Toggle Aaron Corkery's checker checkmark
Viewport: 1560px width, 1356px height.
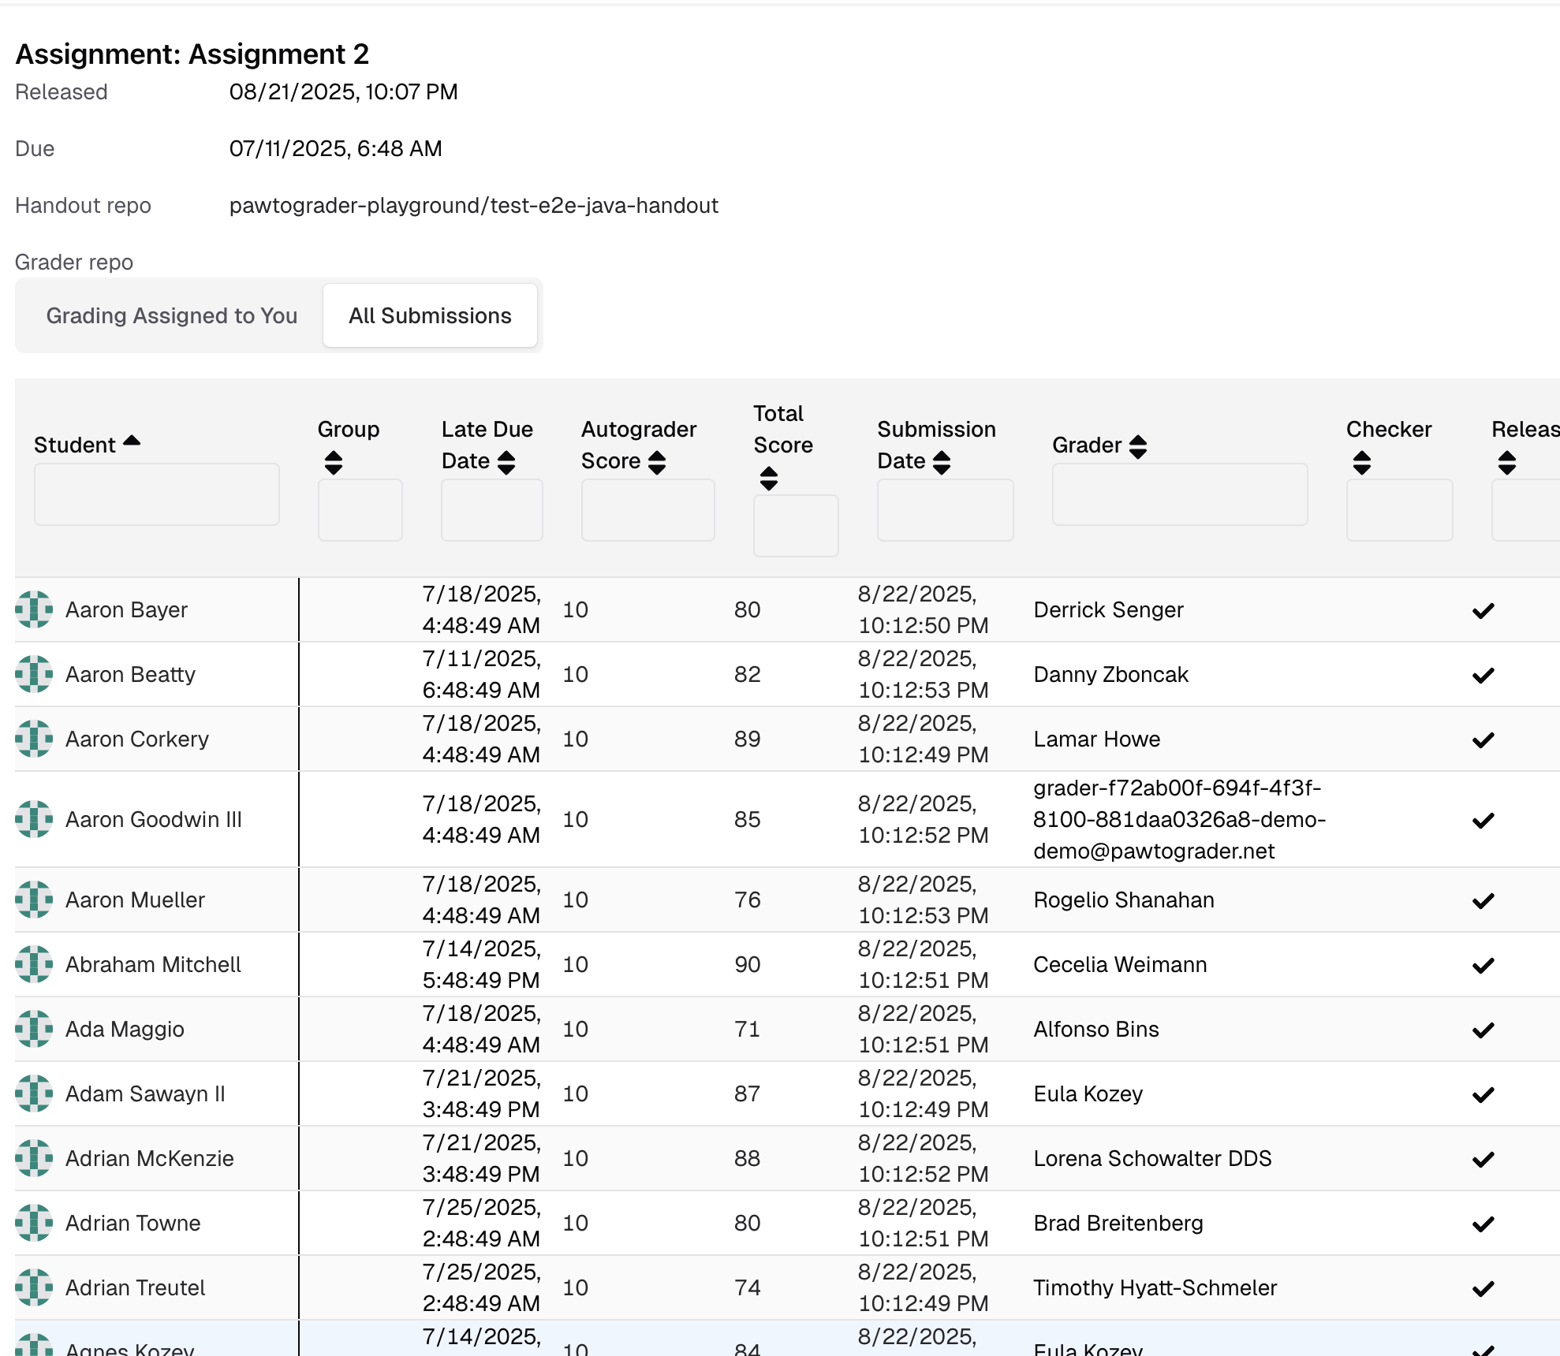pyautogui.click(x=1483, y=739)
